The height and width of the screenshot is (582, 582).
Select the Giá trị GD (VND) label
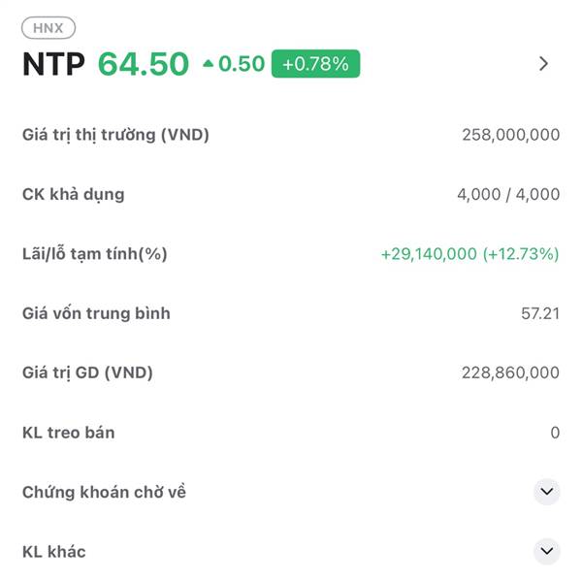pos(87,372)
